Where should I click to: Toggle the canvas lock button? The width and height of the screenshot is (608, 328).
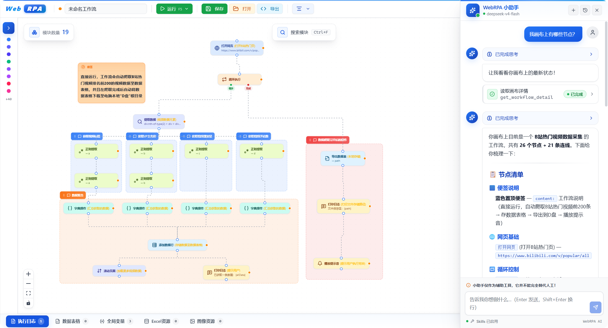tap(28, 303)
